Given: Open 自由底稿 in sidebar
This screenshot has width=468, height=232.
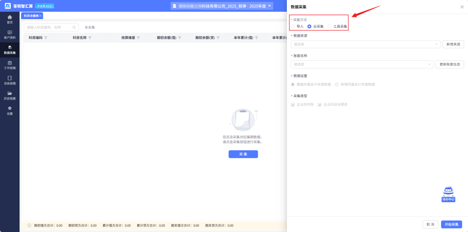Looking at the screenshot, I should tap(10, 80).
